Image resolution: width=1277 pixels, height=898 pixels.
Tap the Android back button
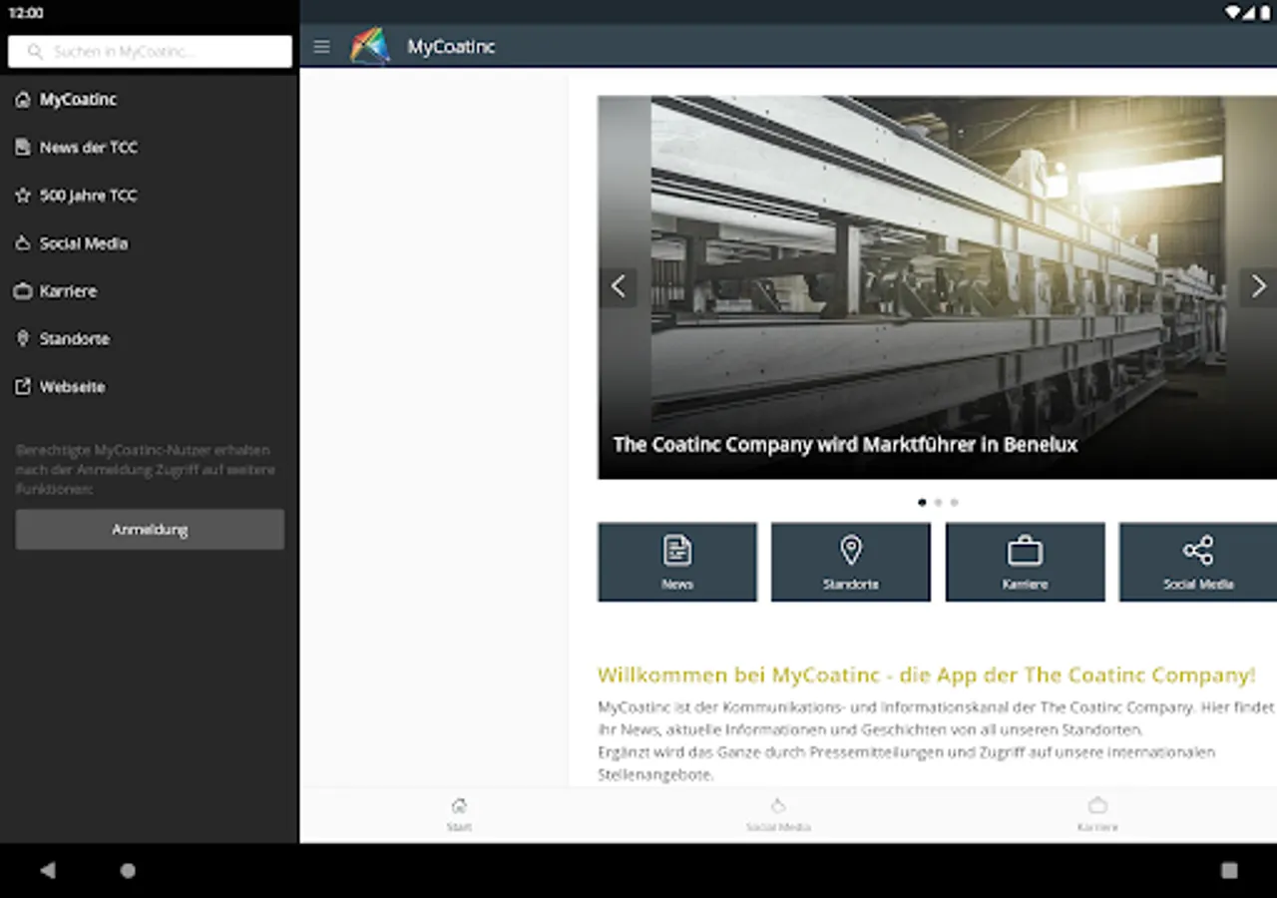coord(48,870)
